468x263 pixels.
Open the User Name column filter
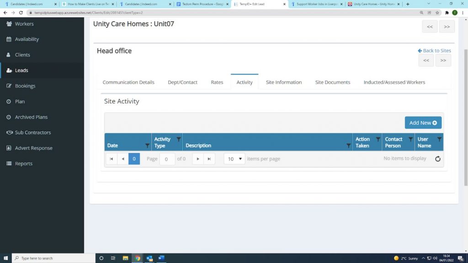point(439,139)
